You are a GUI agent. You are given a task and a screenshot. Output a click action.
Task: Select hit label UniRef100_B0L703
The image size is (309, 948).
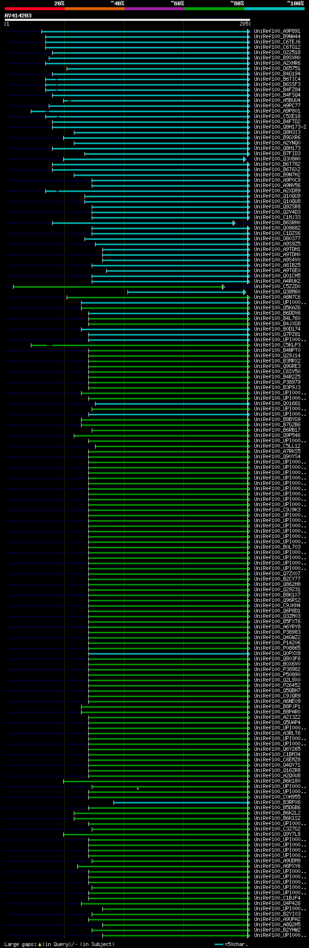coord(277,547)
